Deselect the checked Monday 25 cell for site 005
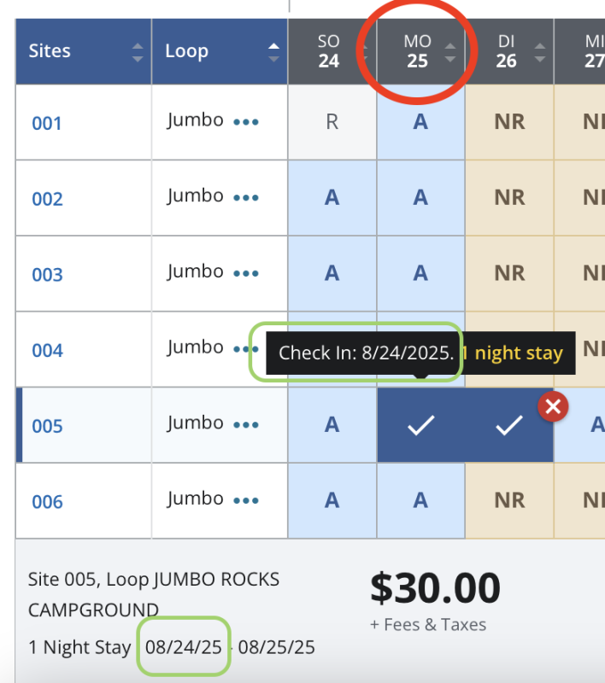The width and height of the screenshot is (605, 683). pyautogui.click(x=420, y=426)
